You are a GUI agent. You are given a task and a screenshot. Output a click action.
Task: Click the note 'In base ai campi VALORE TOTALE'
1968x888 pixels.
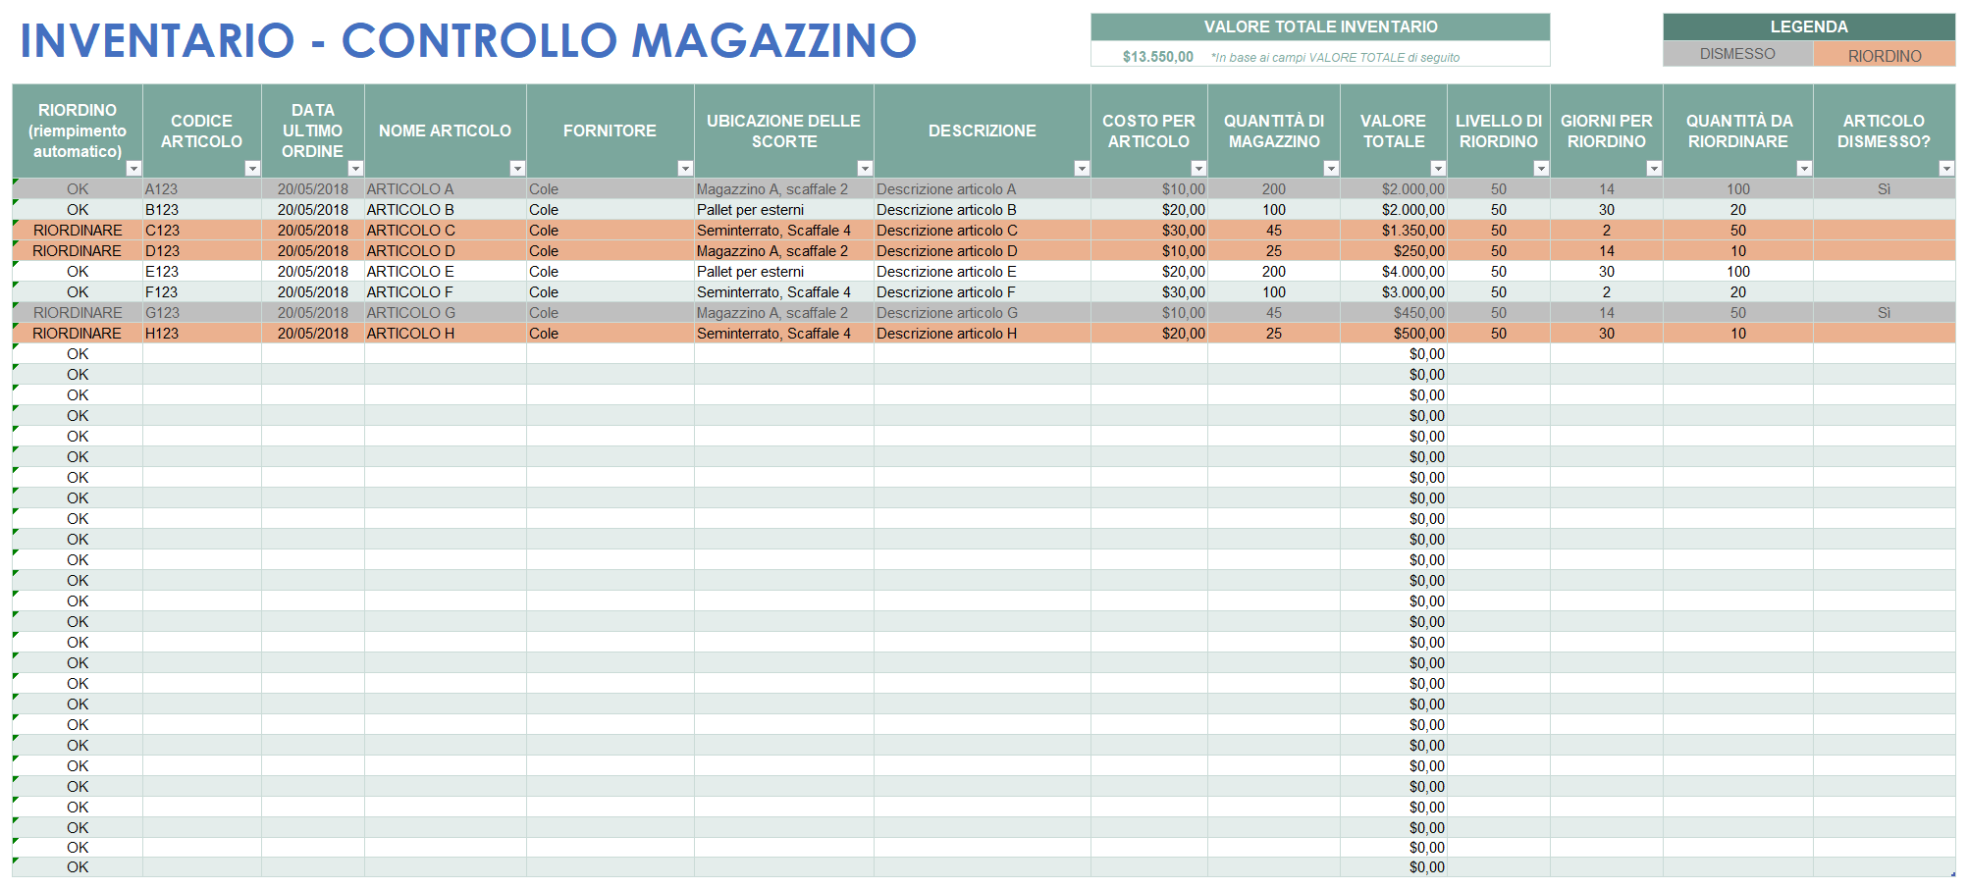click(x=1335, y=58)
